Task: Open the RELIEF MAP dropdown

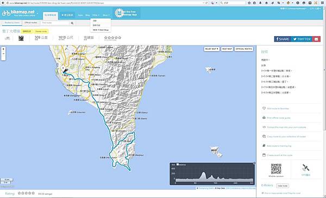Action: pos(212,49)
